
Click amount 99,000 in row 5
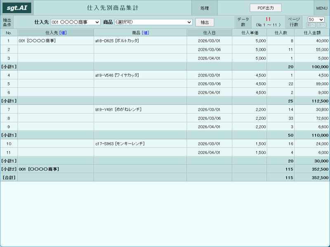[322, 84]
